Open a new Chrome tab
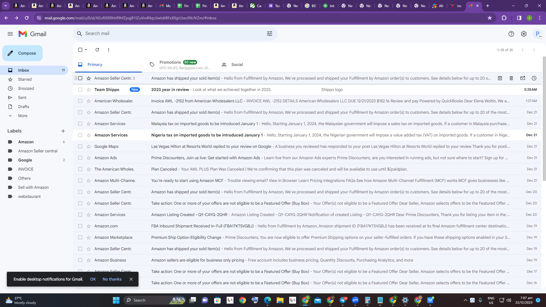 click(x=487, y=6)
